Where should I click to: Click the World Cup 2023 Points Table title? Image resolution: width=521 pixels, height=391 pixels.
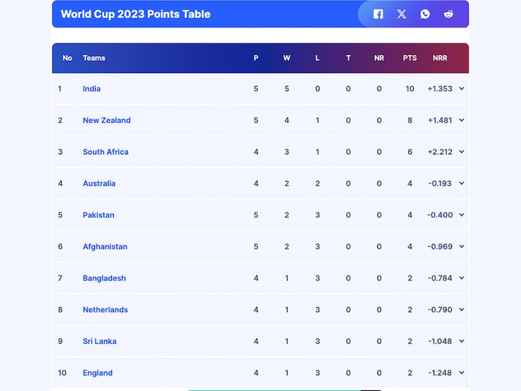click(135, 14)
